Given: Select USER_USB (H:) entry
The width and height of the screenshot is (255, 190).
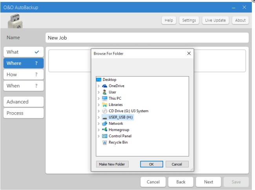Looking at the screenshot, I should (121, 117).
